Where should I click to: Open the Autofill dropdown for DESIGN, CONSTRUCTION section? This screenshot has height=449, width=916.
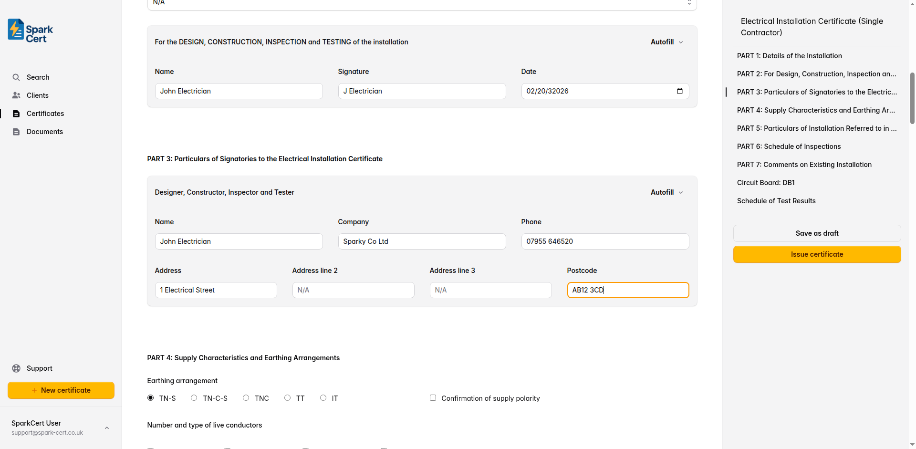point(666,42)
